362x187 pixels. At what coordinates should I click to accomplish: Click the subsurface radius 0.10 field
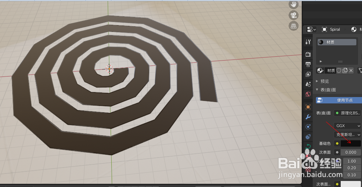pyautogui.click(x=352, y=175)
